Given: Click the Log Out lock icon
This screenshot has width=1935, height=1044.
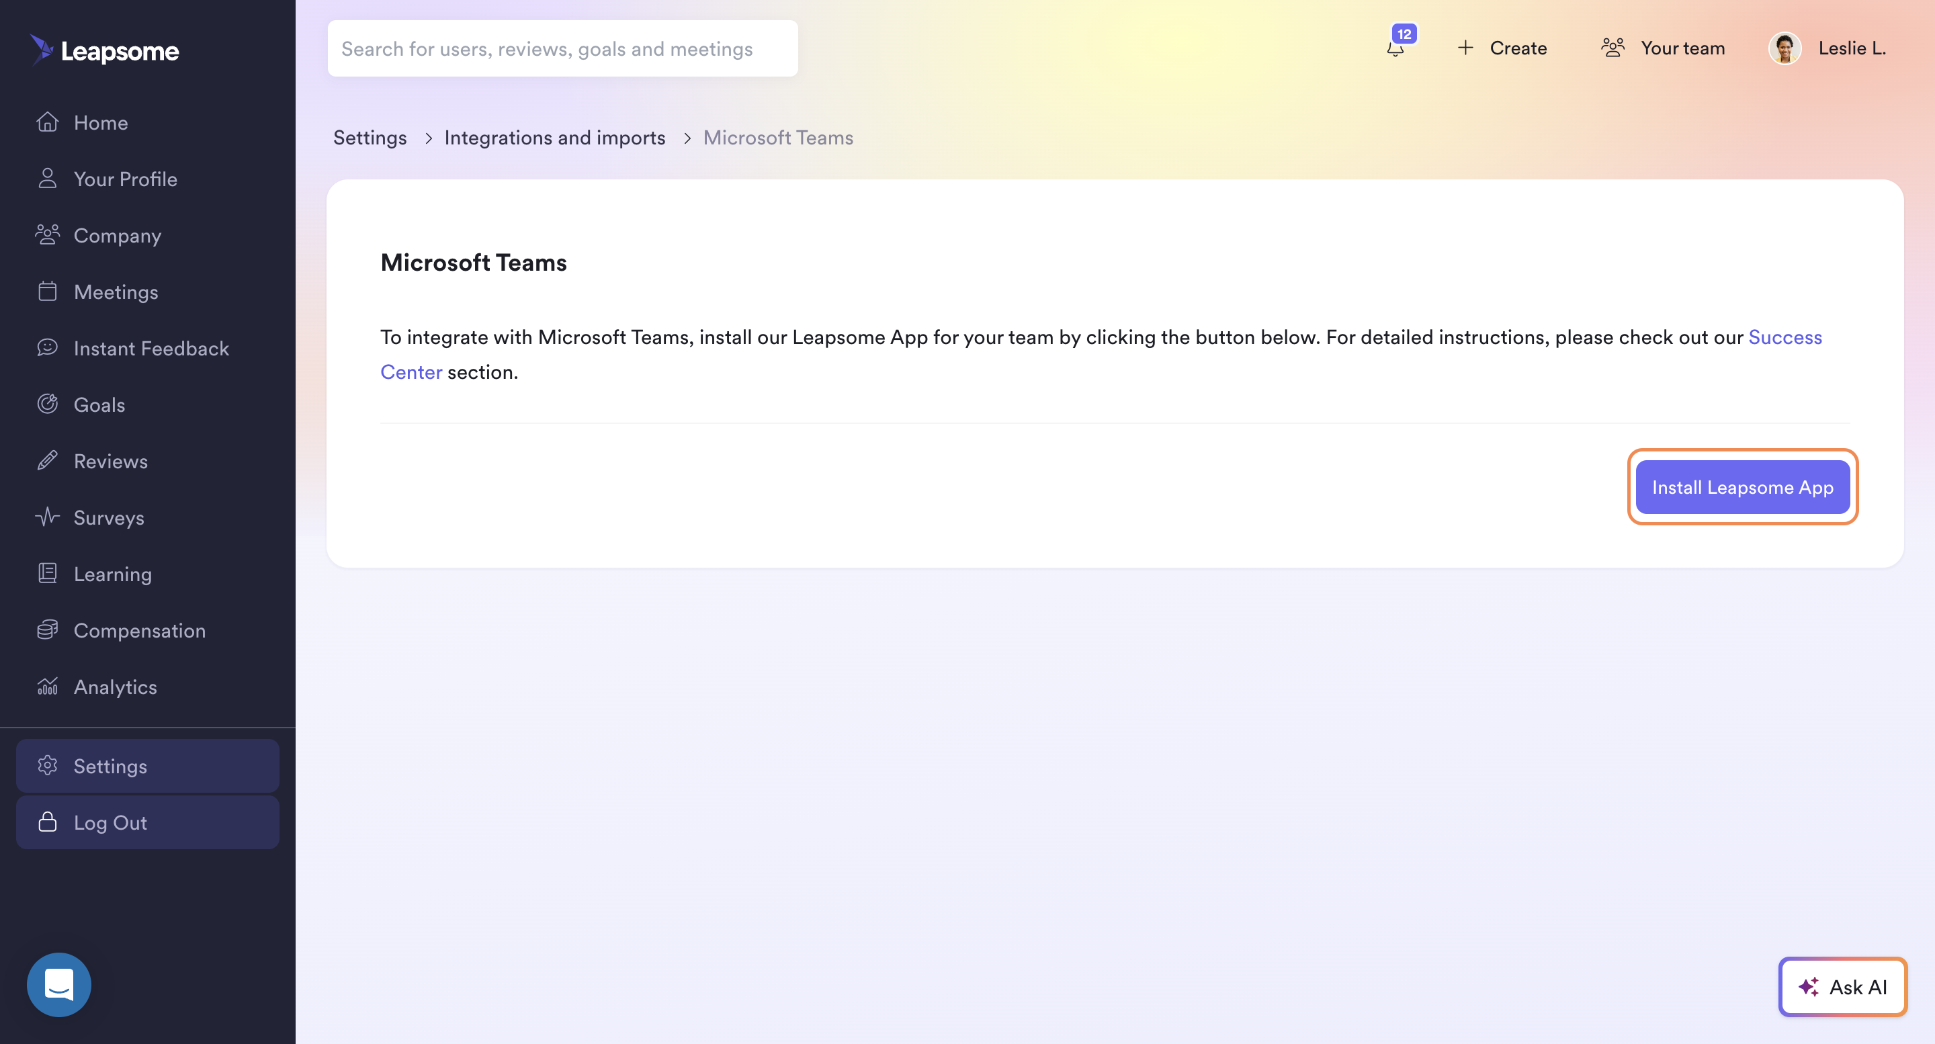Looking at the screenshot, I should [x=47, y=821].
